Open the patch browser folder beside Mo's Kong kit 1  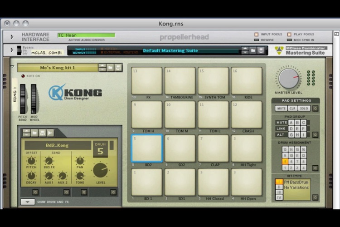tap(110, 68)
